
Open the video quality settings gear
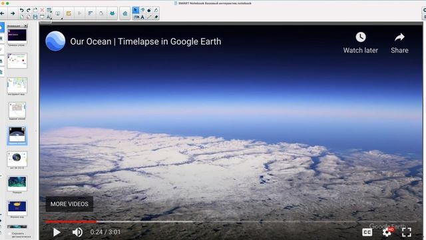387,232
